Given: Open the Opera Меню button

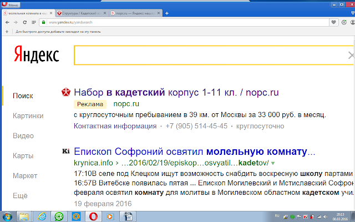Looking at the screenshot, I should tap(11, 4).
